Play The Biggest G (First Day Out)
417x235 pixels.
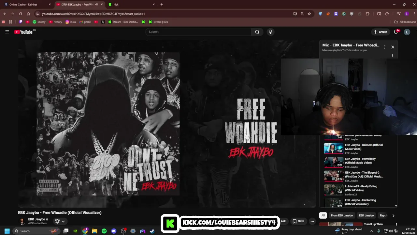pos(354,176)
